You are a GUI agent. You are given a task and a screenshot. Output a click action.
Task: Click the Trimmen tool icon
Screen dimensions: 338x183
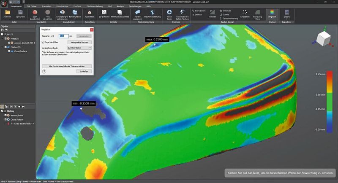212,12
